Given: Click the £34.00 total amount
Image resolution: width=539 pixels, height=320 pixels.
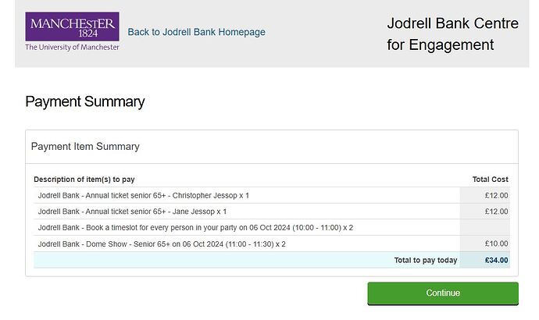Looking at the screenshot, I should [x=495, y=261].
